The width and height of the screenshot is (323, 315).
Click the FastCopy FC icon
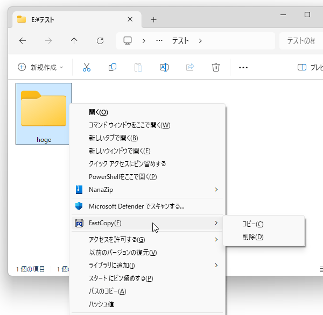[x=79, y=223]
